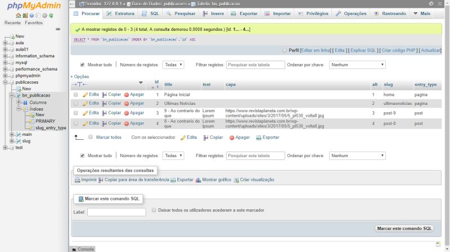Open the navigation settings gear icon
The width and height of the screenshot is (450, 252).
[x=44, y=16]
